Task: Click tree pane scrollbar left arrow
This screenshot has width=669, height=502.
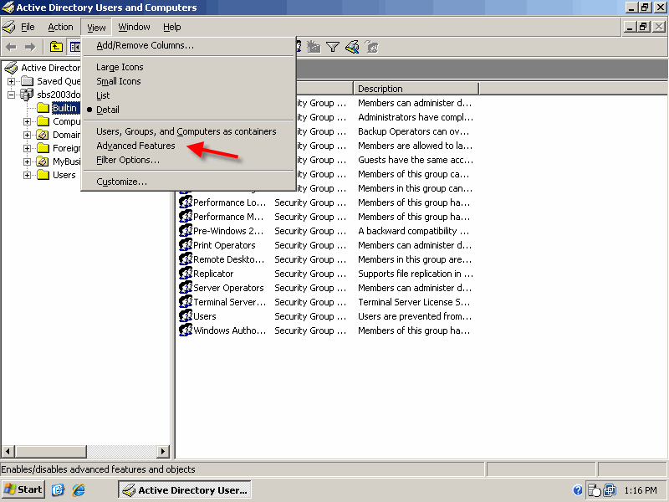Action: pyautogui.click(x=8, y=451)
